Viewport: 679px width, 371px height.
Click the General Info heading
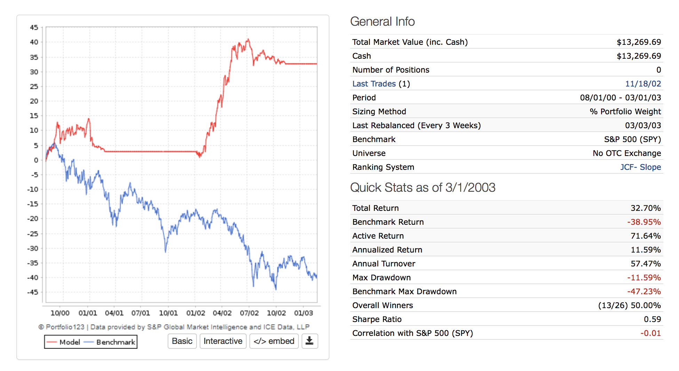[382, 22]
